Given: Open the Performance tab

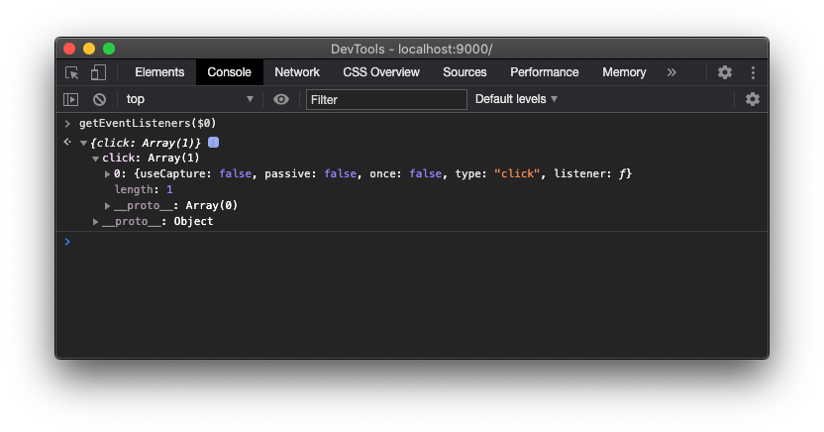Looking at the screenshot, I should 544,72.
